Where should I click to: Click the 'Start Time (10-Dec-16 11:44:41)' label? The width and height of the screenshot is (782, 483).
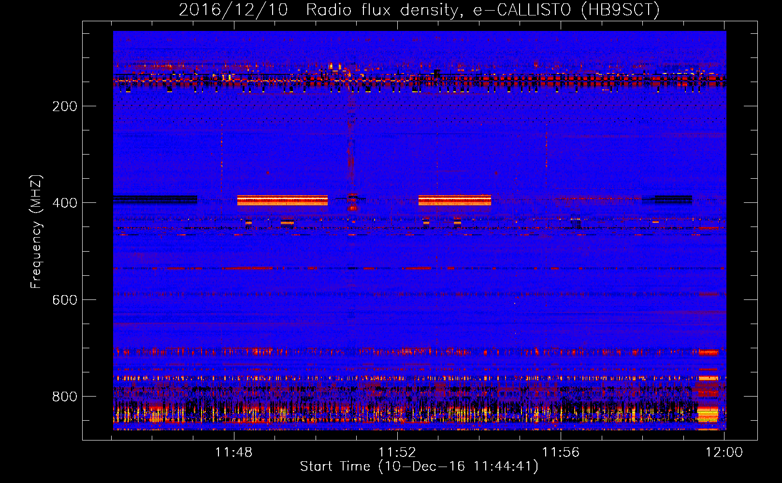point(419,467)
